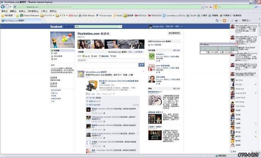This screenshot has height=158, width=261.
Task: Open the NCR Price bookmark
Action: (140, 15)
